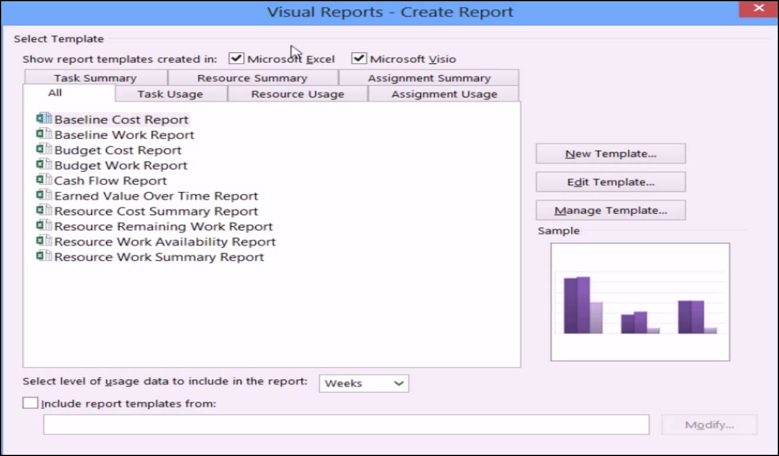This screenshot has width=779, height=456.
Task: Click the Baseline Cost Report Excel icon
Action: 44,119
